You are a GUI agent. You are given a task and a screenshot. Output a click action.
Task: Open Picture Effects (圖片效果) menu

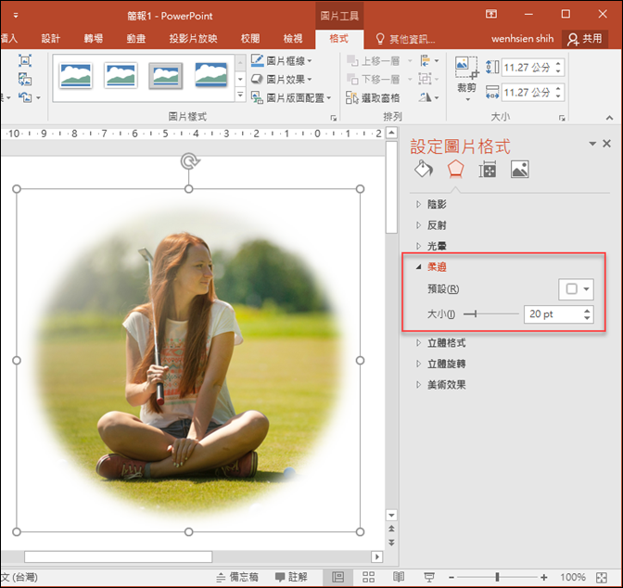(x=282, y=79)
